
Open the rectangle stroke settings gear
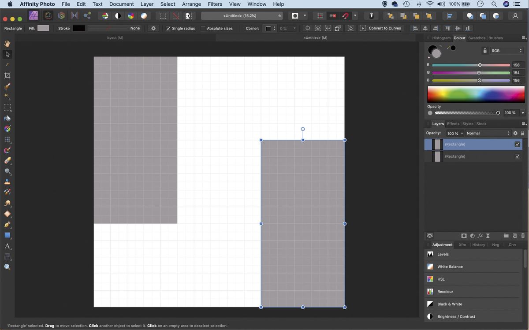(153, 28)
